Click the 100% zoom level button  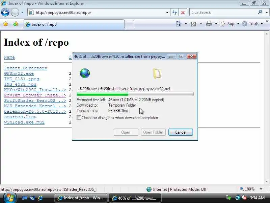point(247,189)
